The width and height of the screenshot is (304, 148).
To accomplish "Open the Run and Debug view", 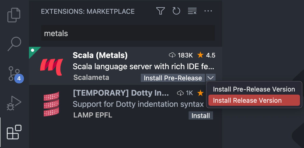I will pos(14,102).
